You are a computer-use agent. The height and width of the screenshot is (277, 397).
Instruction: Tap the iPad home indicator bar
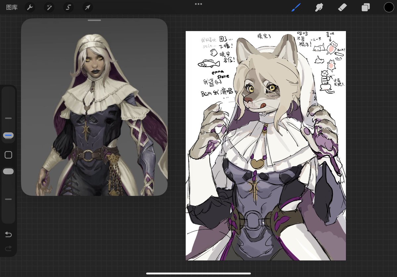coord(199,273)
